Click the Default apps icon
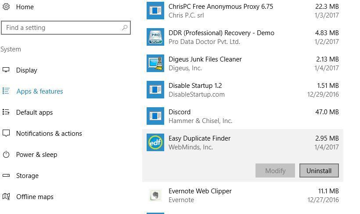Viewport: 360px width, 214px height. (6, 112)
